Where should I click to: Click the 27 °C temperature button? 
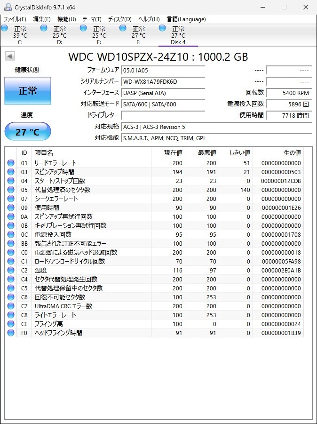28,132
